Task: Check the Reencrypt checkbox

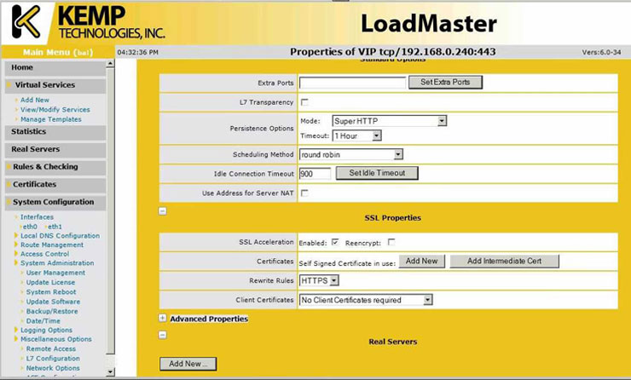Action: pyautogui.click(x=391, y=242)
